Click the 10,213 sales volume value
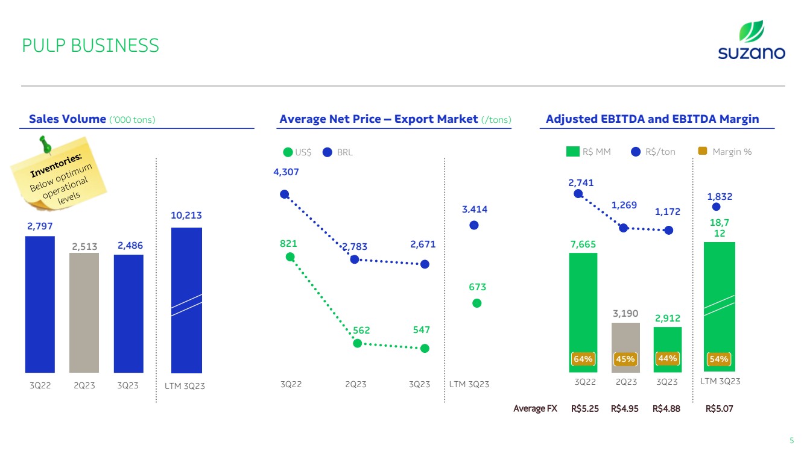 pos(186,216)
